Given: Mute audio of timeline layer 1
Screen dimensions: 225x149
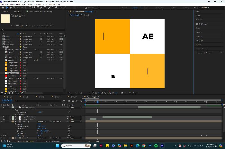Looking at the screenshot, I should coord(4,107).
